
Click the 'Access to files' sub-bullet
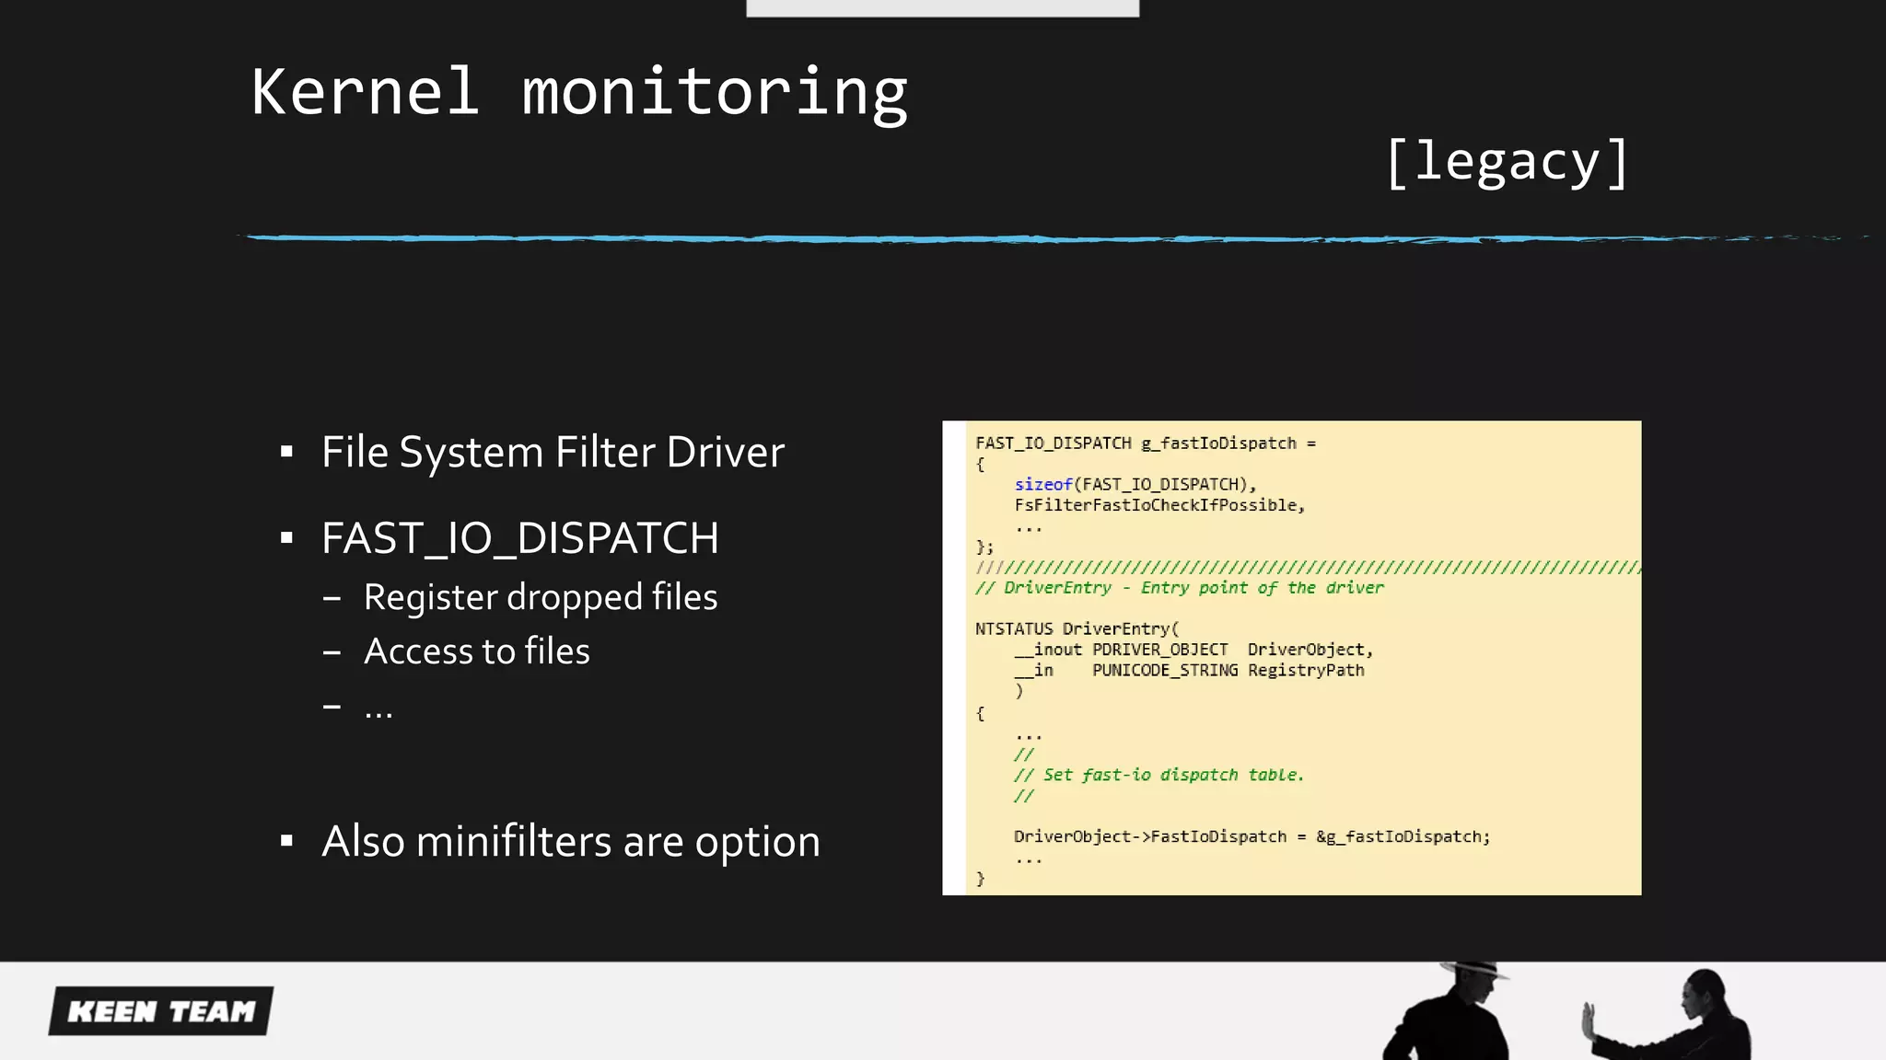coord(476,651)
